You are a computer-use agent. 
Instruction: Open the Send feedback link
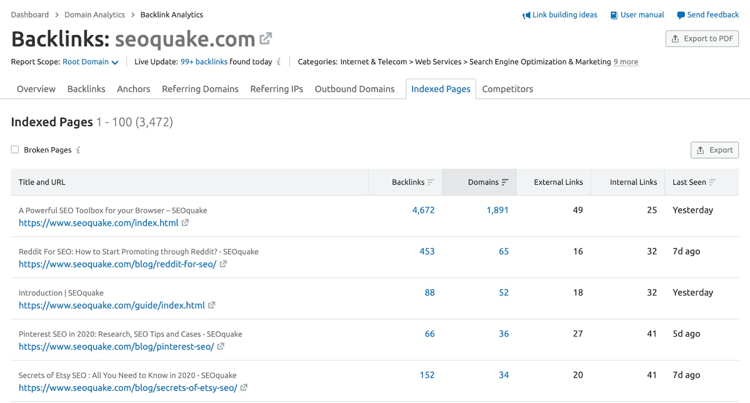tap(713, 15)
